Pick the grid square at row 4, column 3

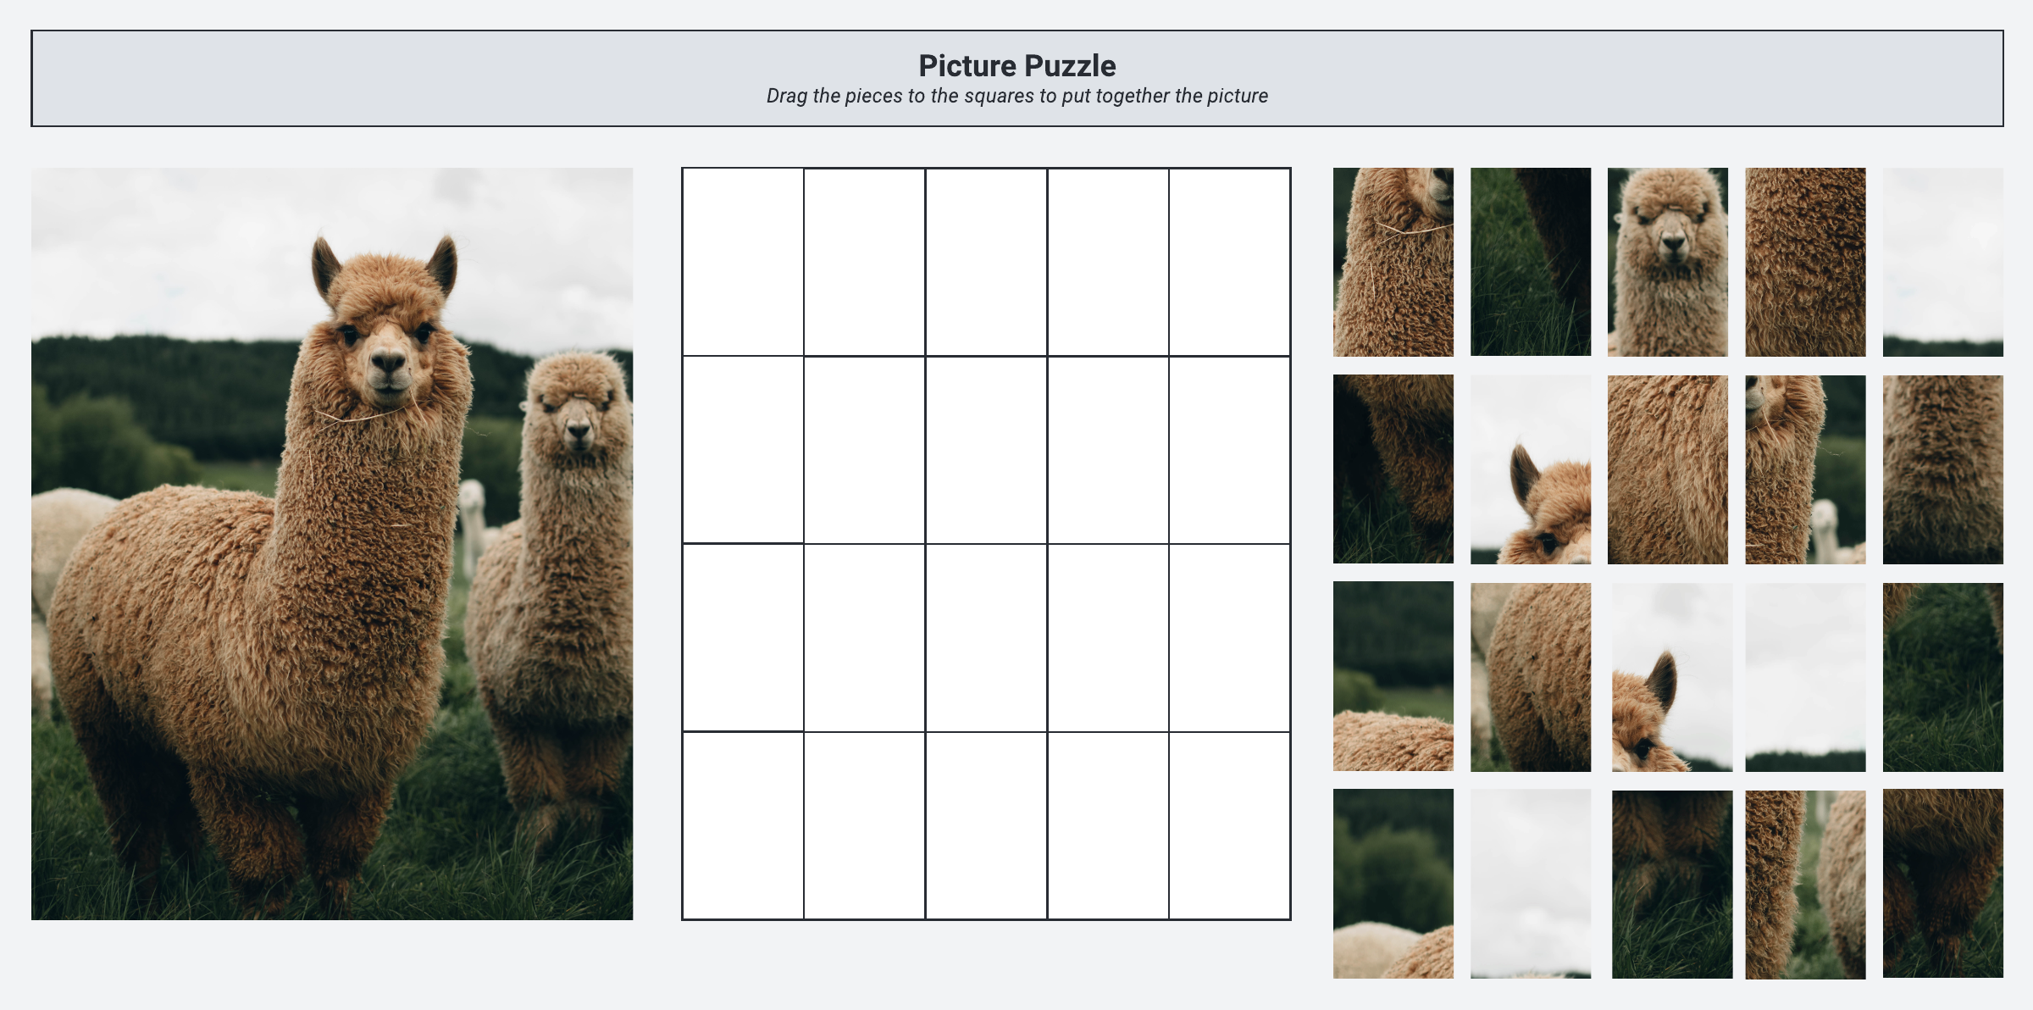tap(987, 825)
